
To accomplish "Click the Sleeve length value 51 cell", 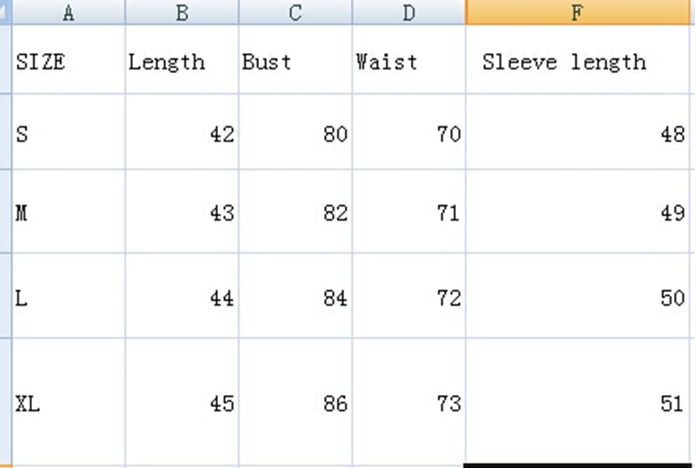I will [x=579, y=403].
